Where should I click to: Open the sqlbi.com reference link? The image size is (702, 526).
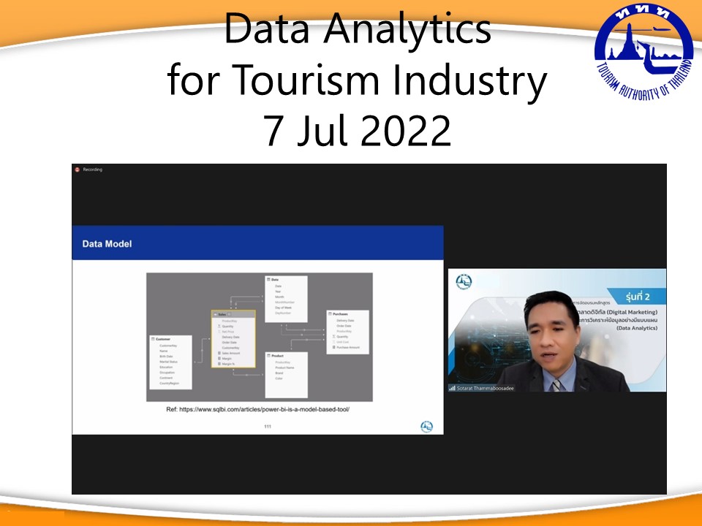[258, 410]
